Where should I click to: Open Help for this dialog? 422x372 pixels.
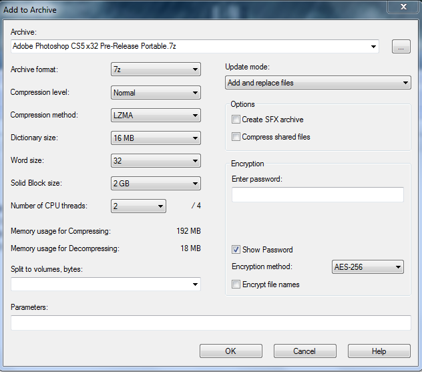(x=379, y=351)
